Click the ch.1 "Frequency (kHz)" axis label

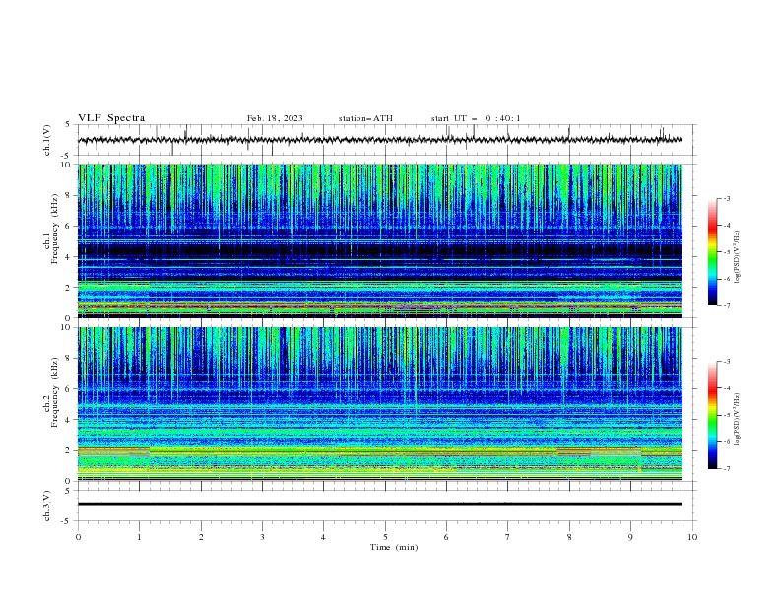(55, 229)
